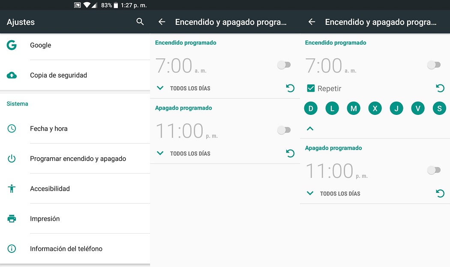
Task: Tap the Información del teléfono info icon
Action: 12,249
